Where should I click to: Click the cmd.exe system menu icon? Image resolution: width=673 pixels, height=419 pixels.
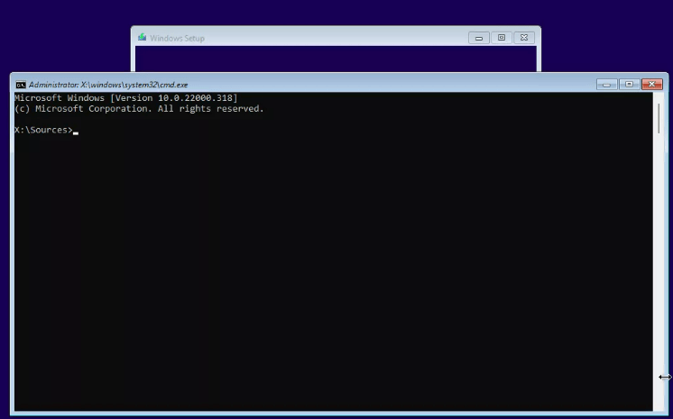tap(21, 85)
